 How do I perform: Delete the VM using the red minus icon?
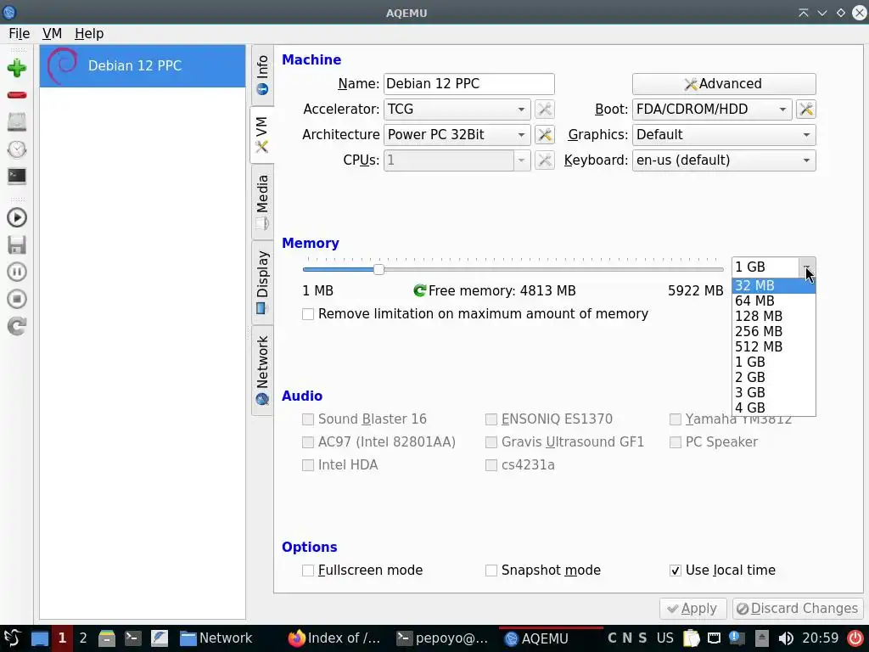pos(17,95)
